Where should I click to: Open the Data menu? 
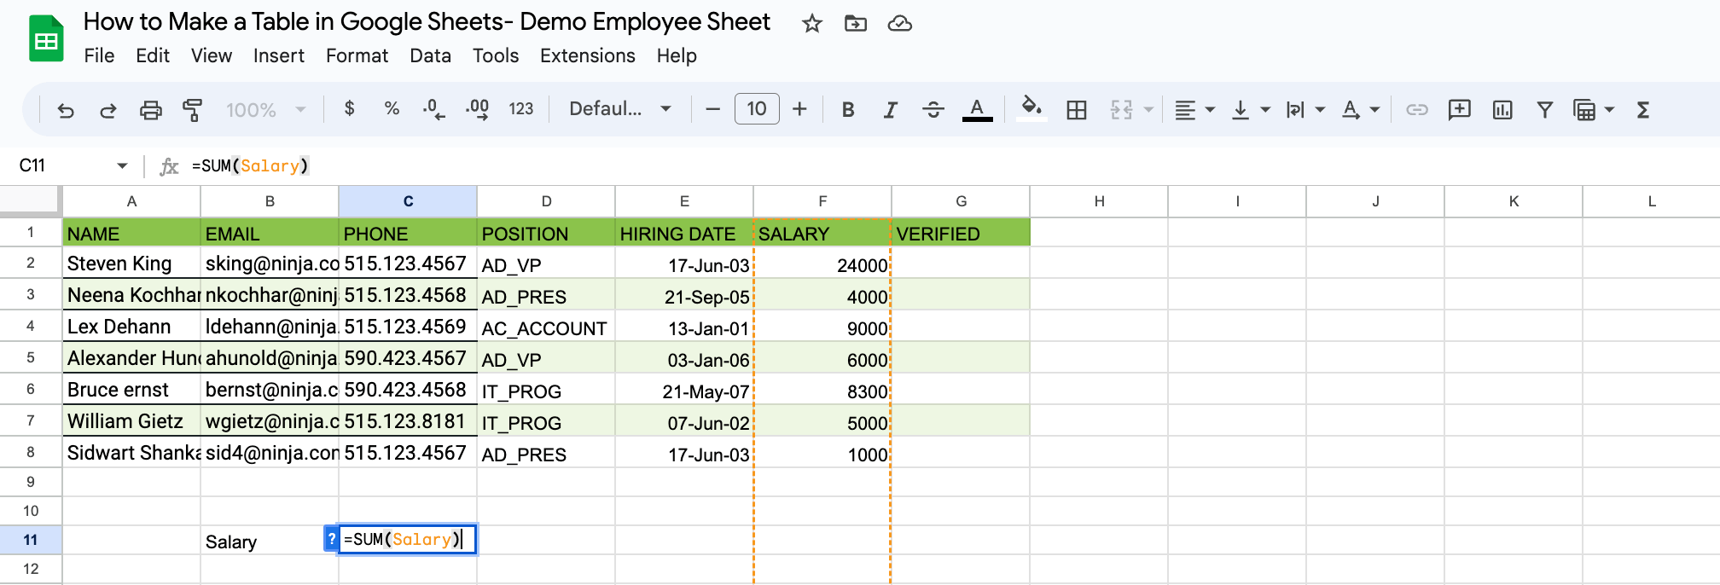coord(430,56)
